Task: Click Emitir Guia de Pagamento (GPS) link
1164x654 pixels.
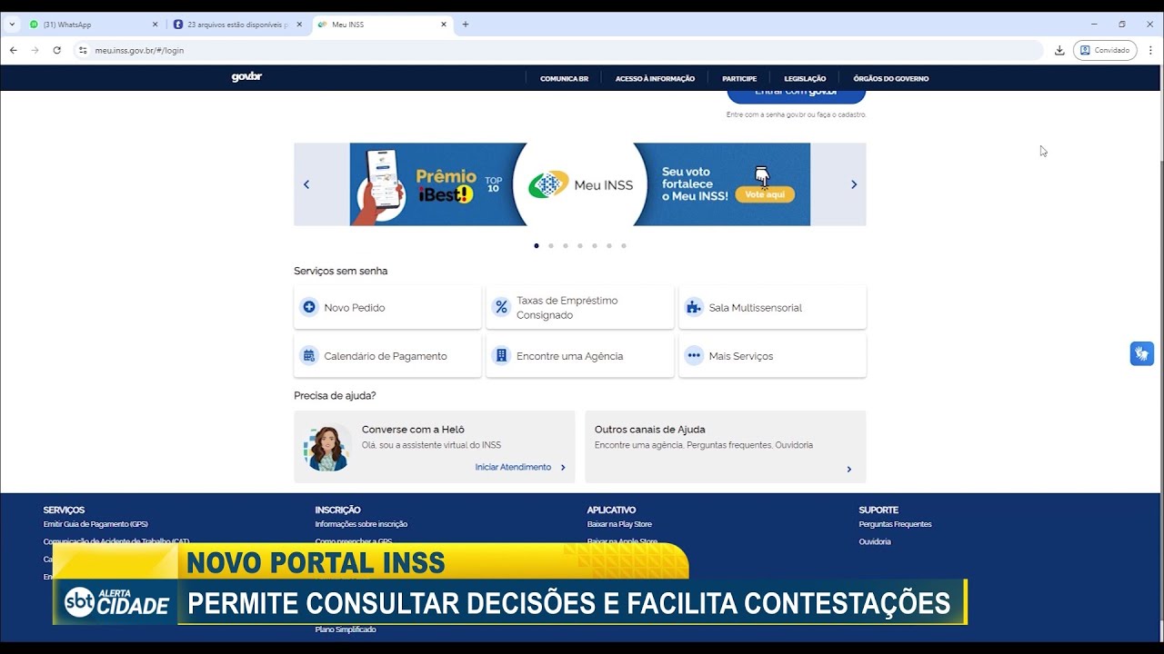Action: [95, 524]
